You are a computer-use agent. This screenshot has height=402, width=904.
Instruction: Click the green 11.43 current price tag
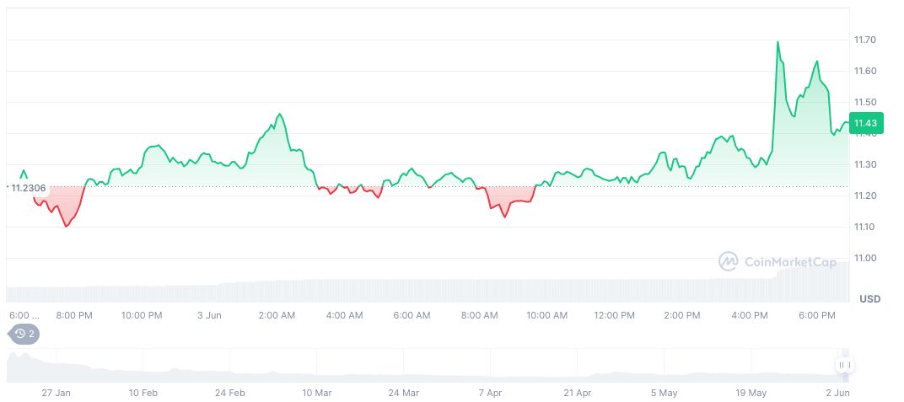tap(865, 124)
